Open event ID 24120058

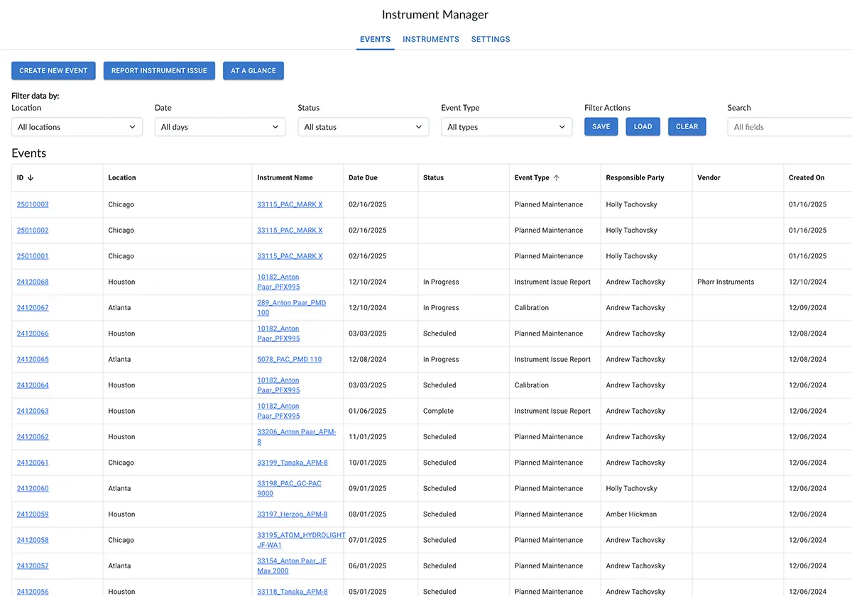pos(33,540)
